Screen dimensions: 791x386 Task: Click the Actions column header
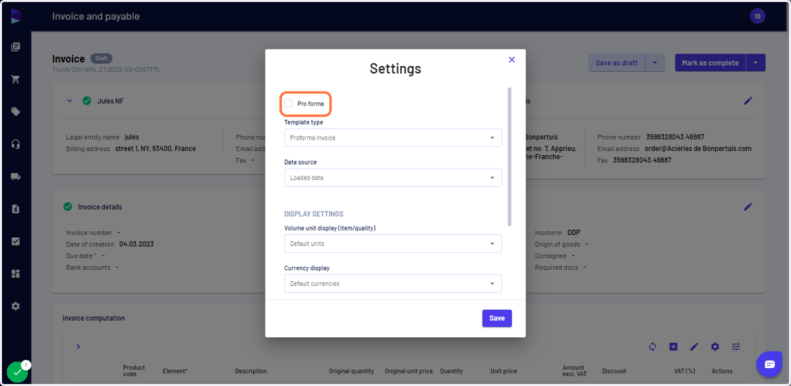point(722,372)
